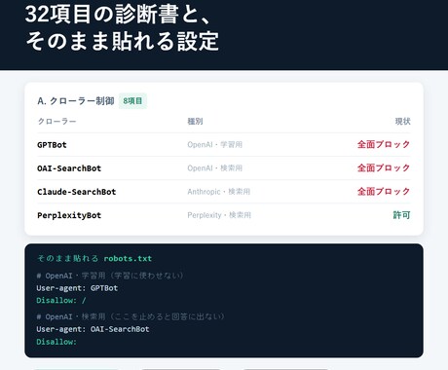Image resolution: width=448 pixels, height=370 pixels.
Task: Click the heading line "32項目の診断書と、"
Action: click(118, 15)
